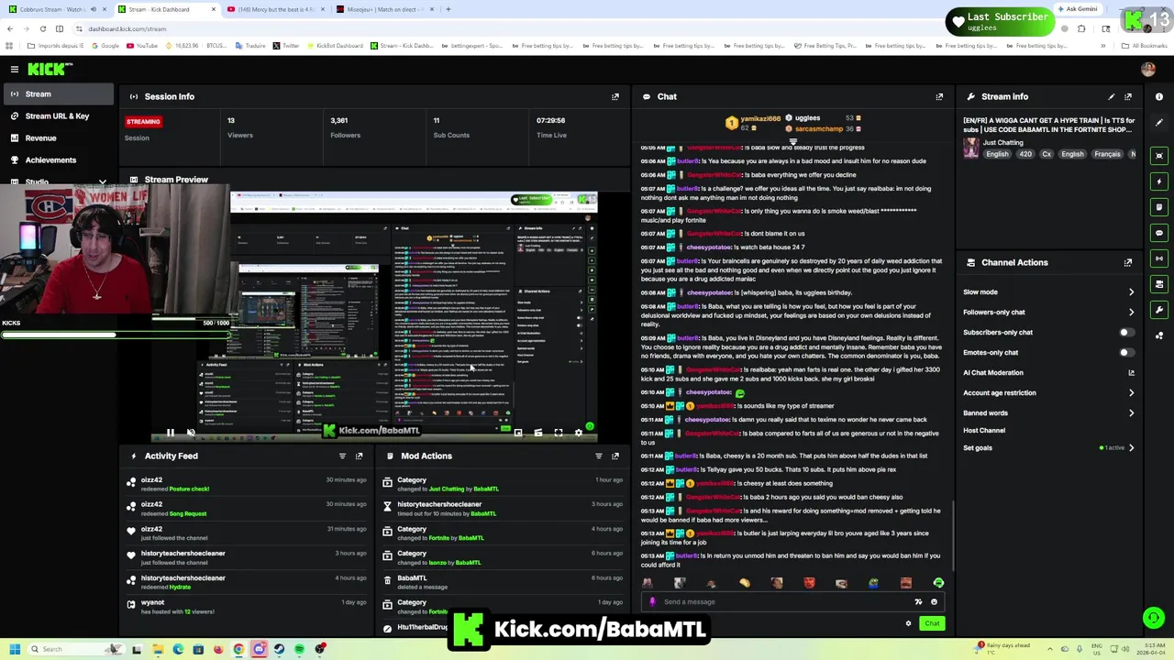
Task: Open a new browser tab
Action: pyautogui.click(x=449, y=9)
